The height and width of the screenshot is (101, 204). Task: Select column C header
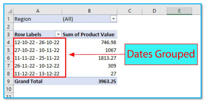[x=130, y=11]
